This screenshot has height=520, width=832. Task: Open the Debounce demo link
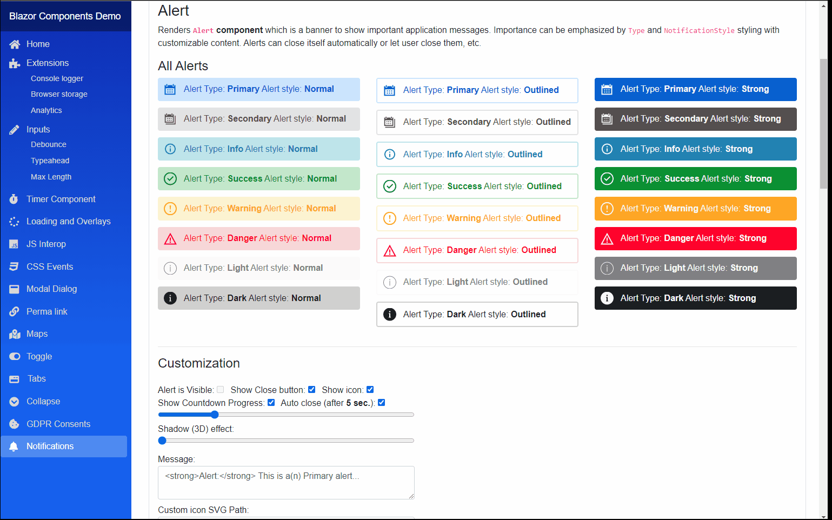[x=48, y=144]
